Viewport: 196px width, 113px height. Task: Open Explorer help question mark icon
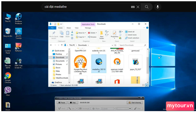(147, 28)
